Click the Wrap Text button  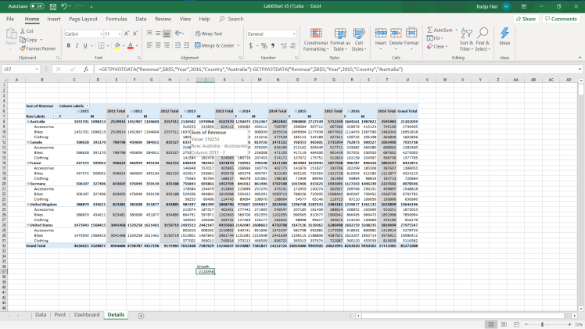click(x=209, y=34)
